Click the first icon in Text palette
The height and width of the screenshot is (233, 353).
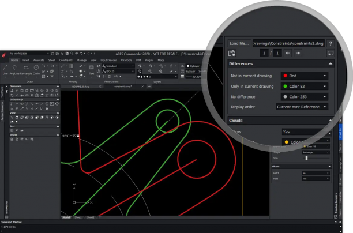click(12, 130)
